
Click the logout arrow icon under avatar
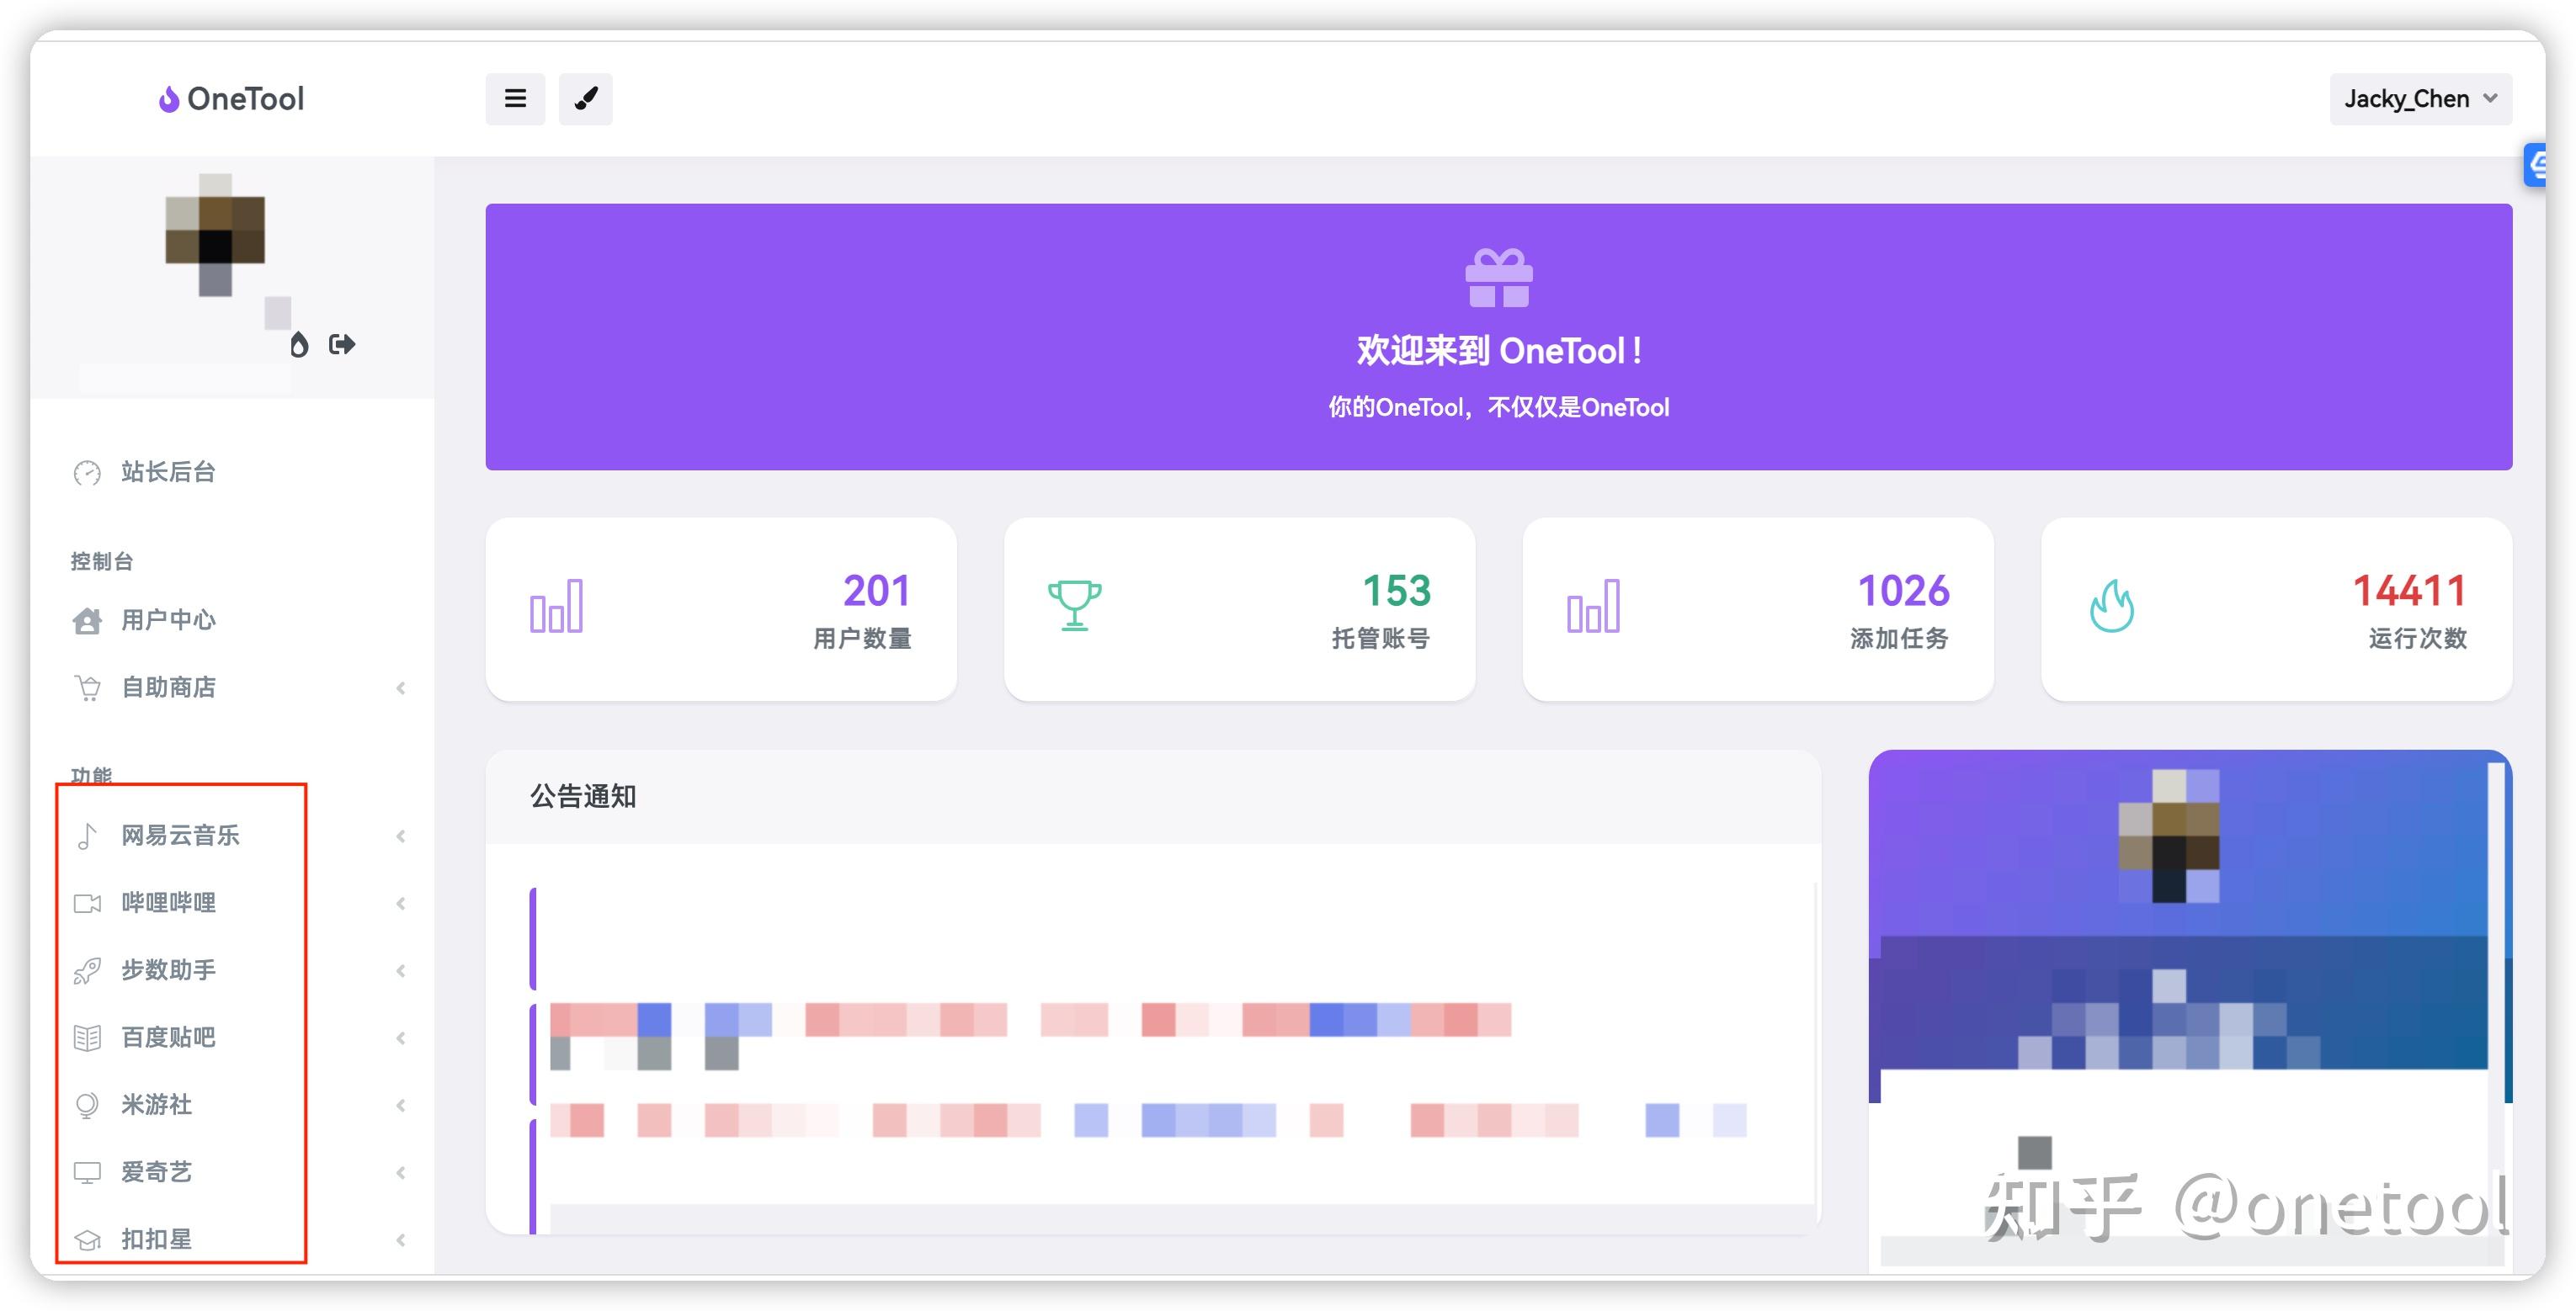pyautogui.click(x=342, y=345)
